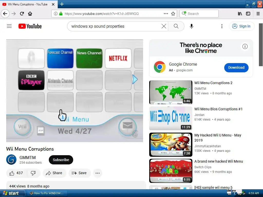Click the page vertical scrollbar thumb
The height and width of the screenshot is (197, 263).
click(x=261, y=45)
